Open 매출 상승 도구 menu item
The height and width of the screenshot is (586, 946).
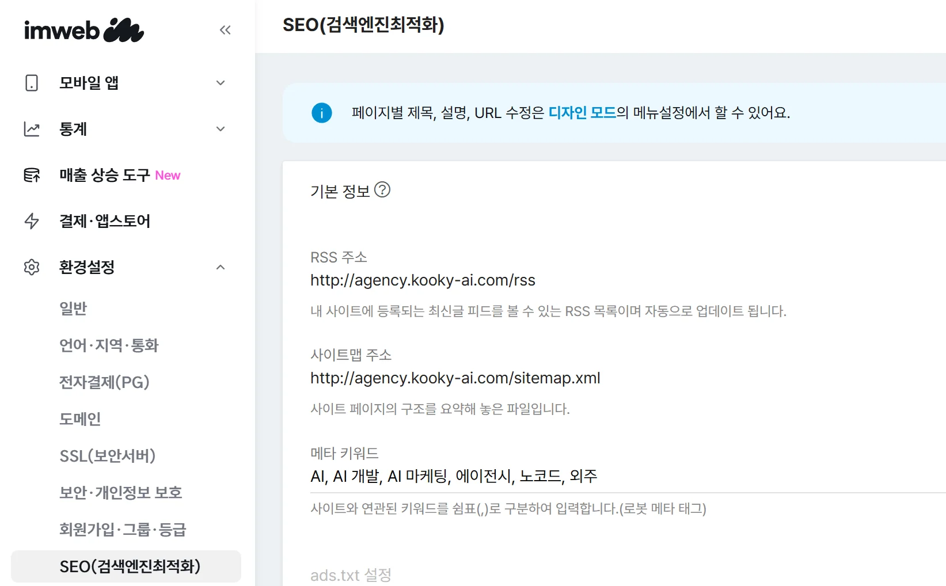(105, 175)
